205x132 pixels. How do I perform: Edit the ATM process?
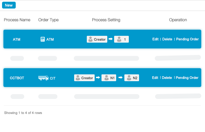(x=155, y=39)
